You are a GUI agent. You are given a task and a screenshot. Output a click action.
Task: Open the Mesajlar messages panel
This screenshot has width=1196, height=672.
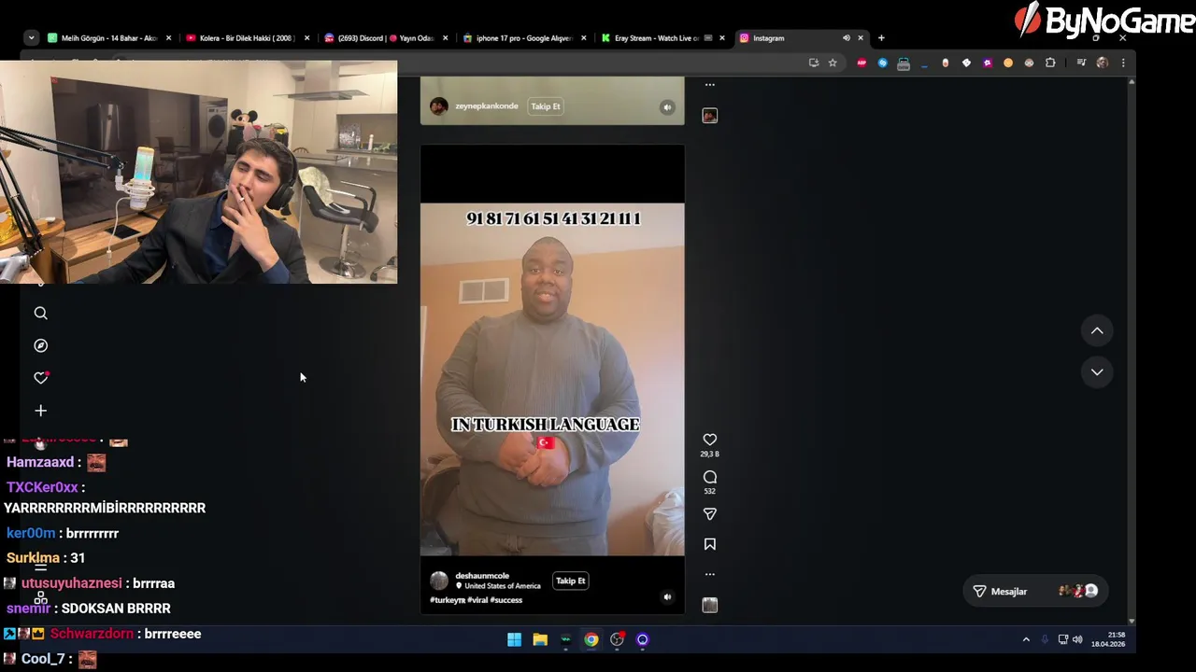[1034, 591]
